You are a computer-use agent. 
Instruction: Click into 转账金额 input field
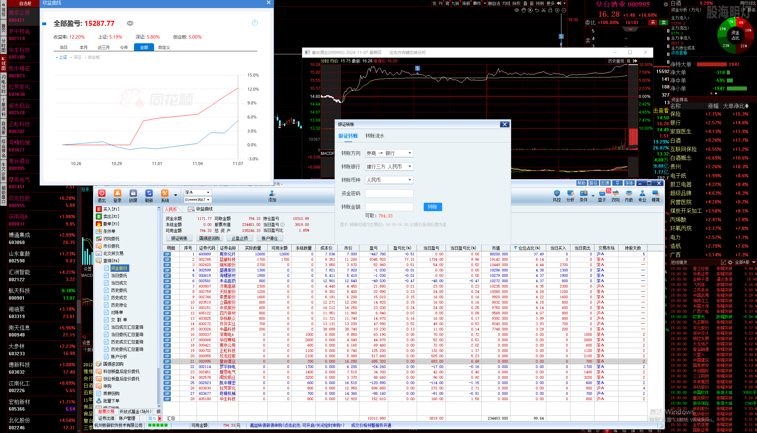389,207
